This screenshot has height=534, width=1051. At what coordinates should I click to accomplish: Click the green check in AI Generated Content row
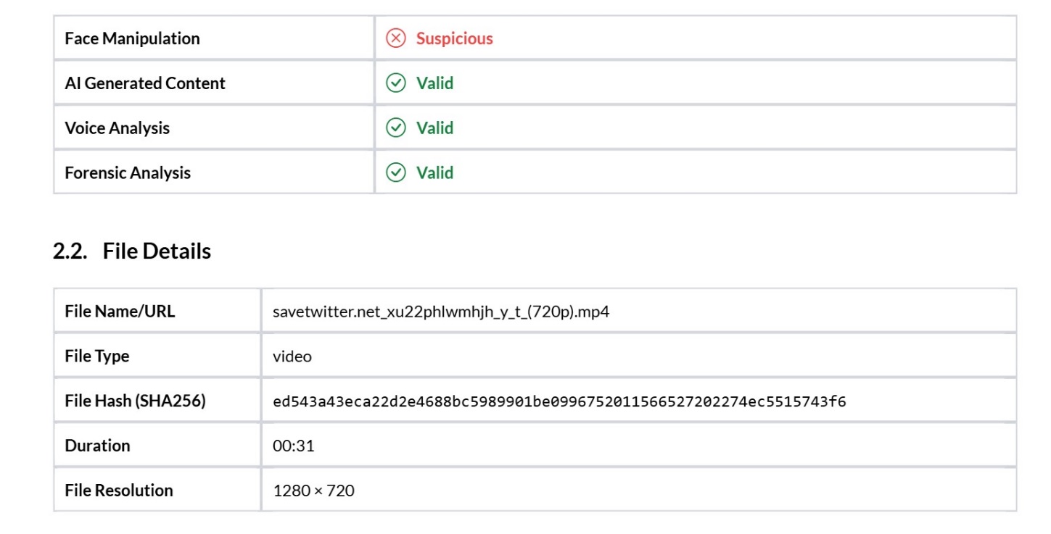click(395, 83)
